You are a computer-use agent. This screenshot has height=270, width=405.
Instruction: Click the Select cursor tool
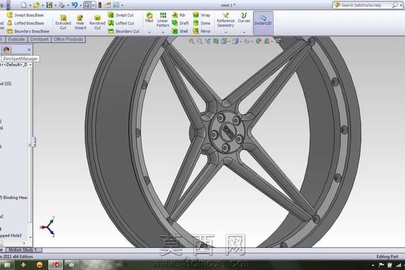point(87,5)
